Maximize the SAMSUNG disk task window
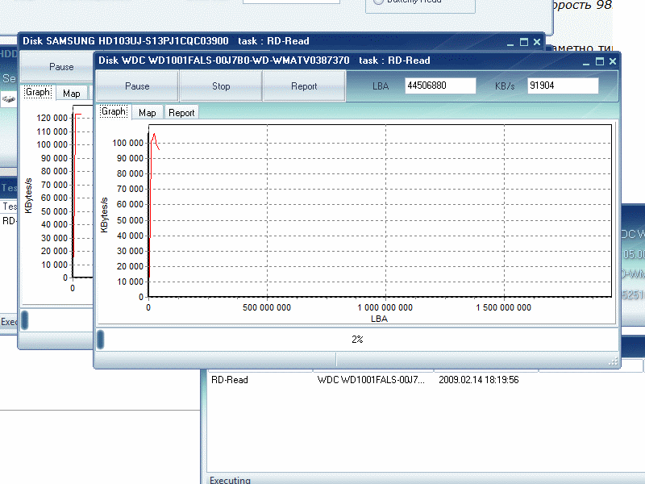 (524, 41)
